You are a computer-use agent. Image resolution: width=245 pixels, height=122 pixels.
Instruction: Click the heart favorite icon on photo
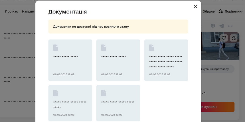point(224,38)
